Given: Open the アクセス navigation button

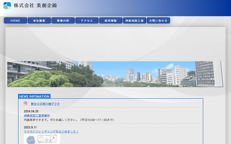Looking at the screenshot, I should 87,21.
